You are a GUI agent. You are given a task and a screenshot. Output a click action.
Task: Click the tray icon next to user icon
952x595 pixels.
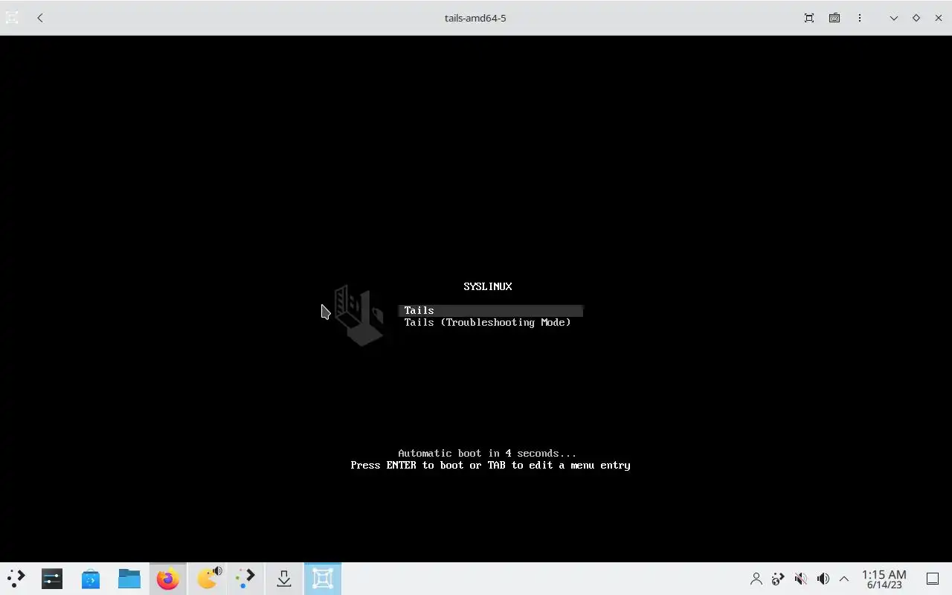[x=778, y=579]
